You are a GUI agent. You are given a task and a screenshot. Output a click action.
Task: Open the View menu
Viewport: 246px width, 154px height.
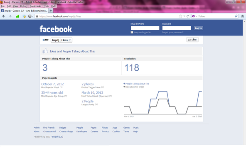[x=15, y=6]
